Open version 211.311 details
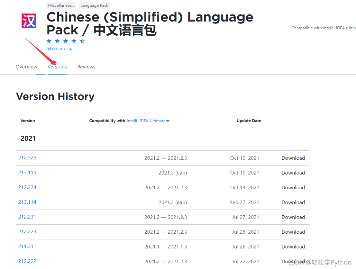This screenshot has width=356, height=269. [x=27, y=246]
